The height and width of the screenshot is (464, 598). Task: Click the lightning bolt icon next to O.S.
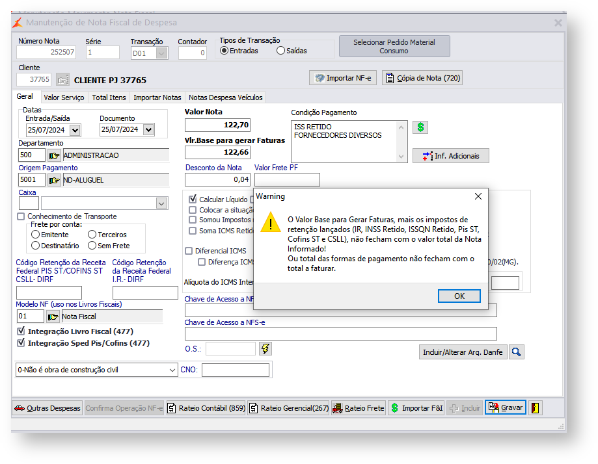(x=265, y=349)
